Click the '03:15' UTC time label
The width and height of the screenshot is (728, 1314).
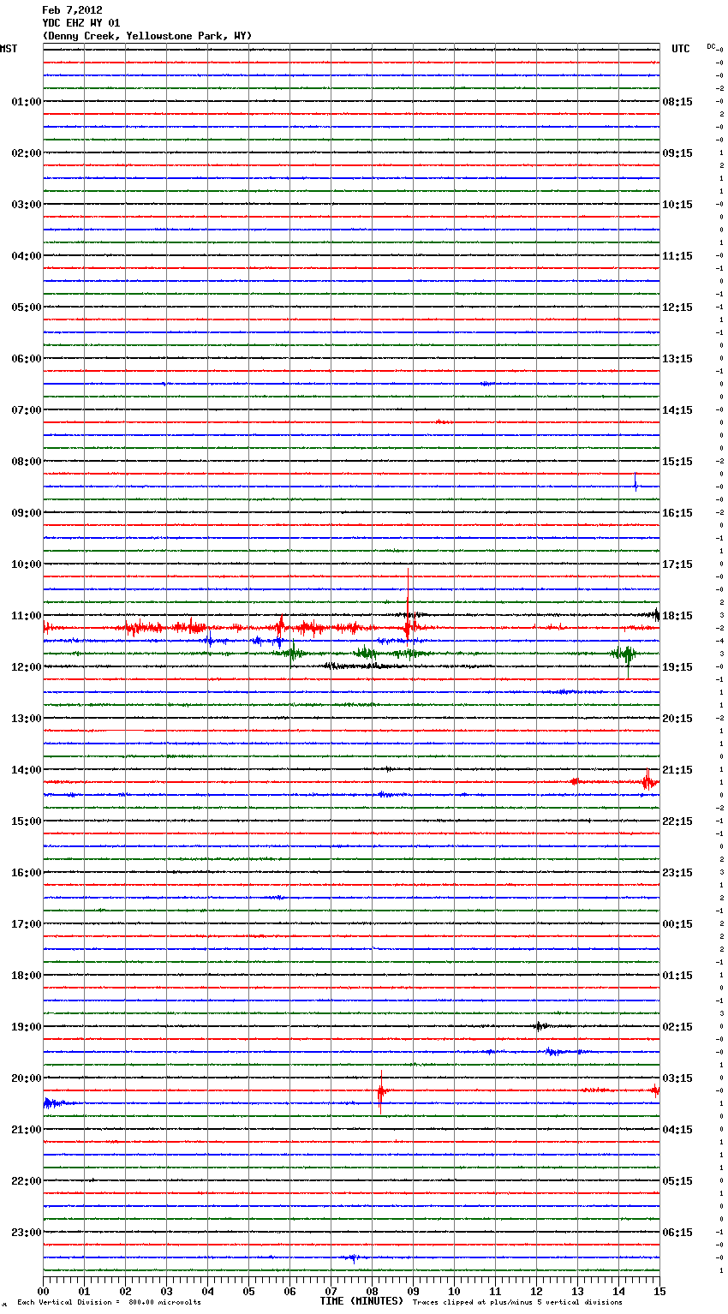click(x=677, y=1078)
